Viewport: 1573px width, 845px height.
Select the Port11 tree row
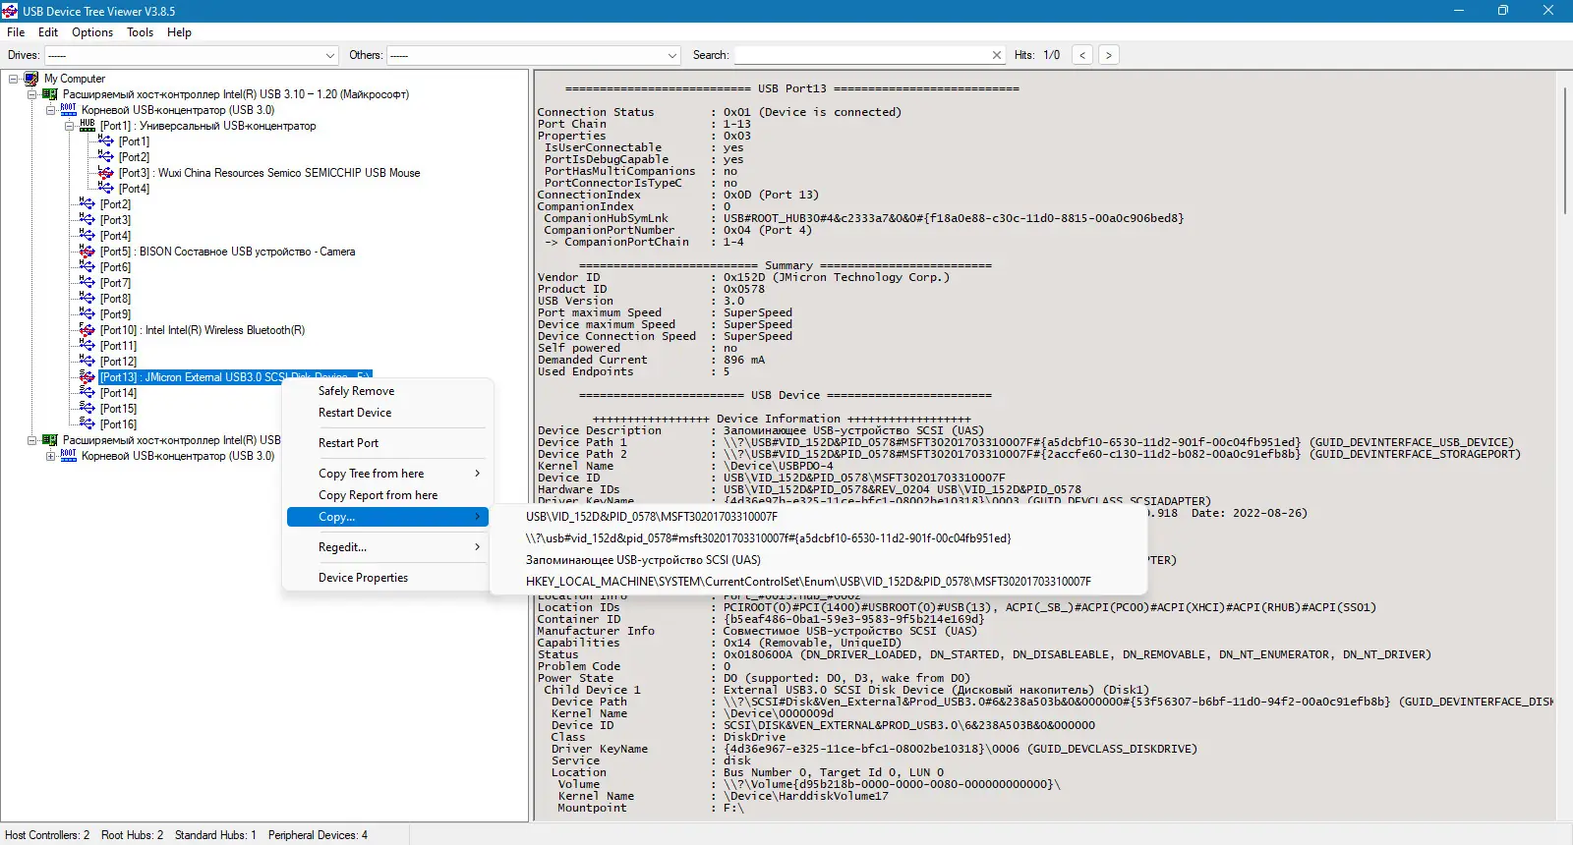click(x=118, y=346)
